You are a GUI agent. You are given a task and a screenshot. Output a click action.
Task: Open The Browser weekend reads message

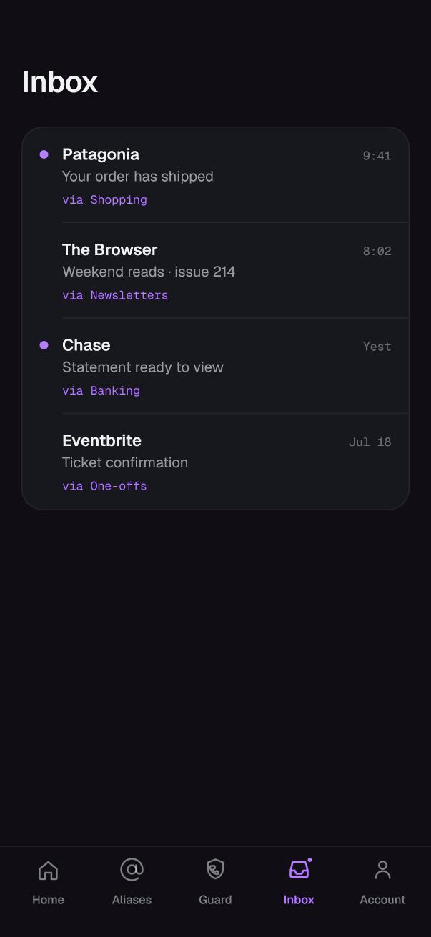[215, 270]
